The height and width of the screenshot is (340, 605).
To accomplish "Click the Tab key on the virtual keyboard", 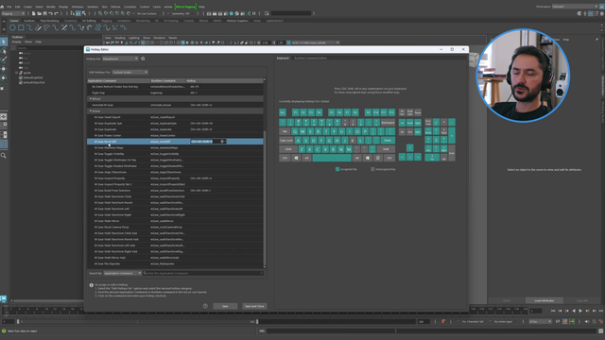I will pos(285,131).
